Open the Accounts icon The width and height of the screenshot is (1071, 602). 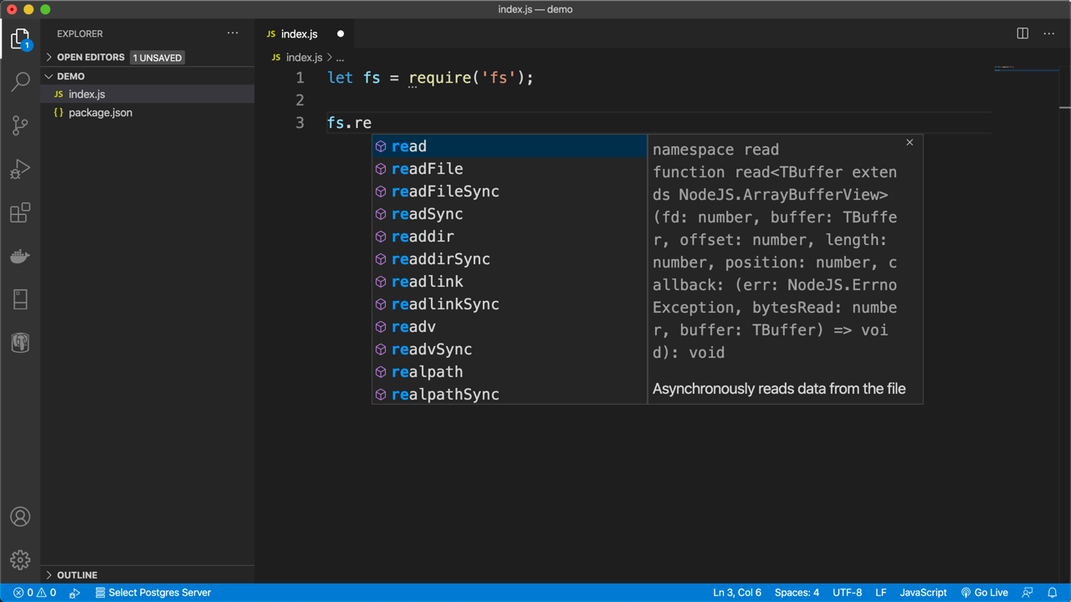pyautogui.click(x=20, y=517)
